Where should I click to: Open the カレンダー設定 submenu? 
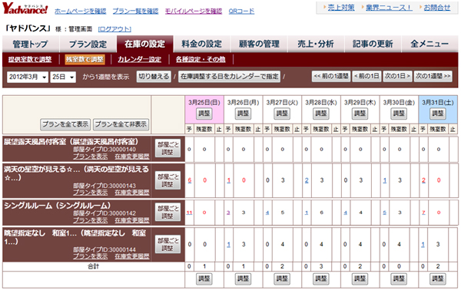pos(139,59)
